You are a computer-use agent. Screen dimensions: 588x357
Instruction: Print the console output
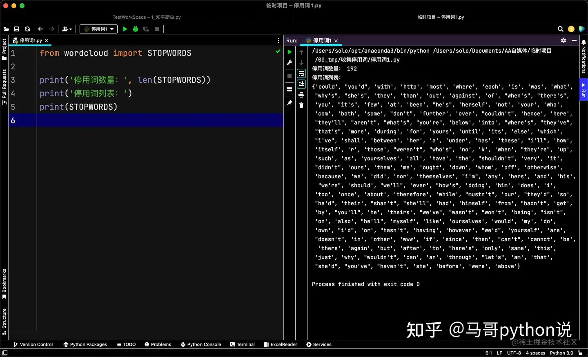tap(301, 95)
